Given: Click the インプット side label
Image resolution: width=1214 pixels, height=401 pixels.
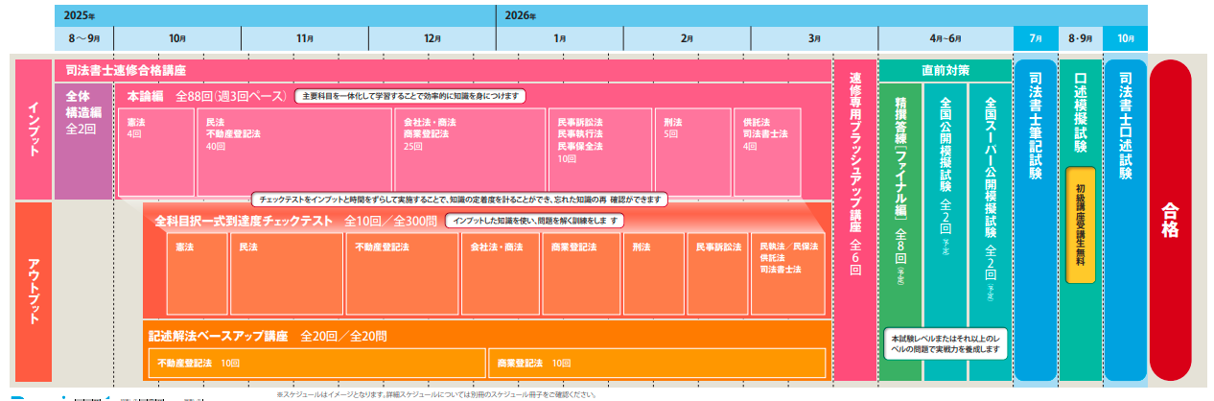Looking at the screenshot, I should pyautogui.click(x=33, y=129).
